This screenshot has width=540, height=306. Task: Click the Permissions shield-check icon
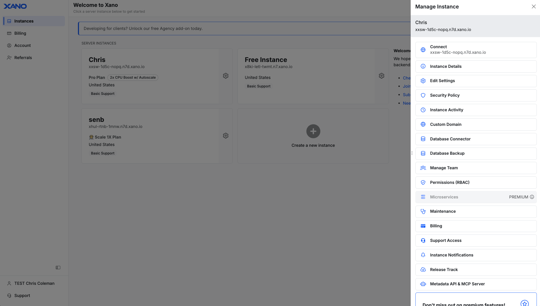(x=423, y=183)
